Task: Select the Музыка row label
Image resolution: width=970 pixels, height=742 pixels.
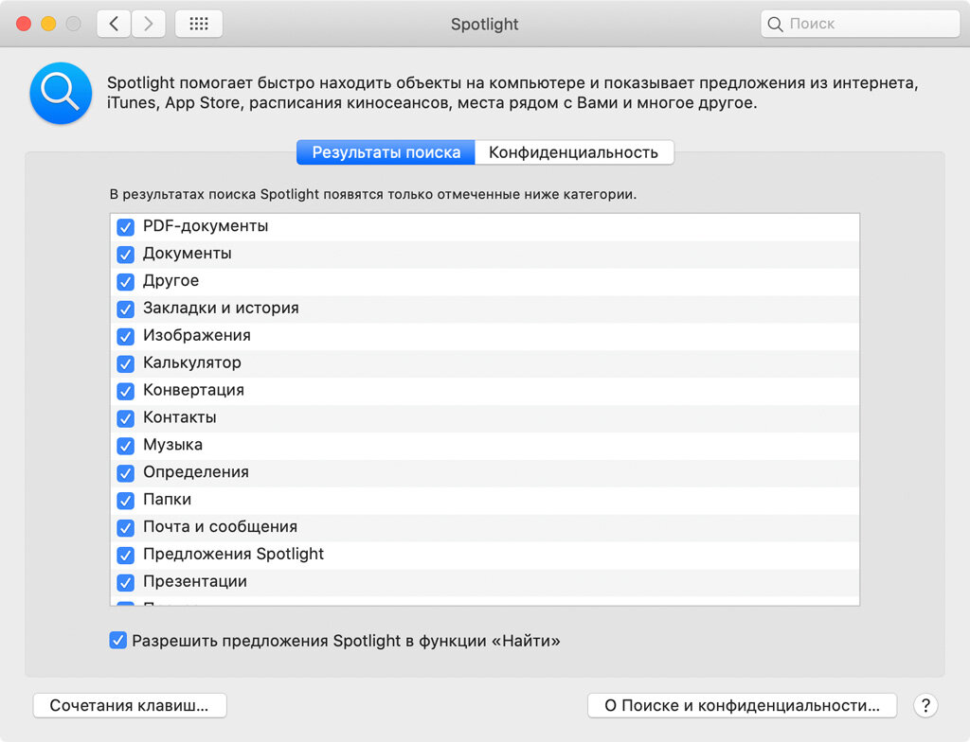Action: (x=172, y=445)
